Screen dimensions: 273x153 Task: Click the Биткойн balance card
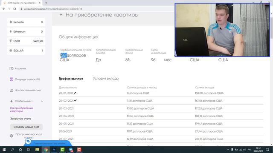[26, 22]
